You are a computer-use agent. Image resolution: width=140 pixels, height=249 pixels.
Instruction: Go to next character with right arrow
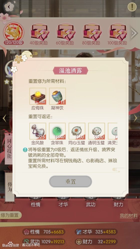click(x=136, y=118)
